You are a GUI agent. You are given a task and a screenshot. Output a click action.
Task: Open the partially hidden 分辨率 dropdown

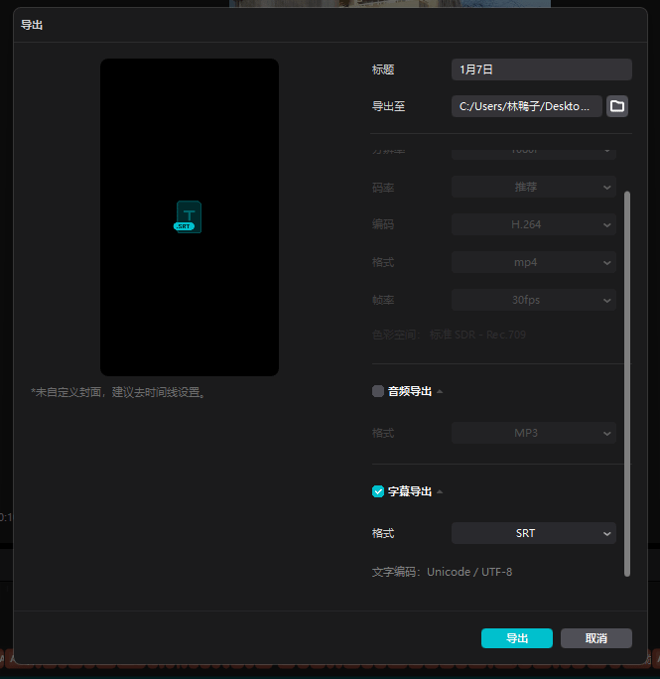coord(534,152)
